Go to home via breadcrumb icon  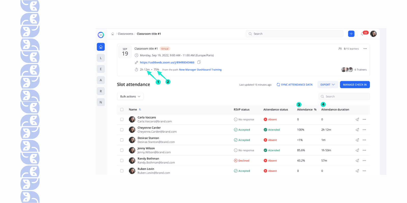click(x=113, y=34)
